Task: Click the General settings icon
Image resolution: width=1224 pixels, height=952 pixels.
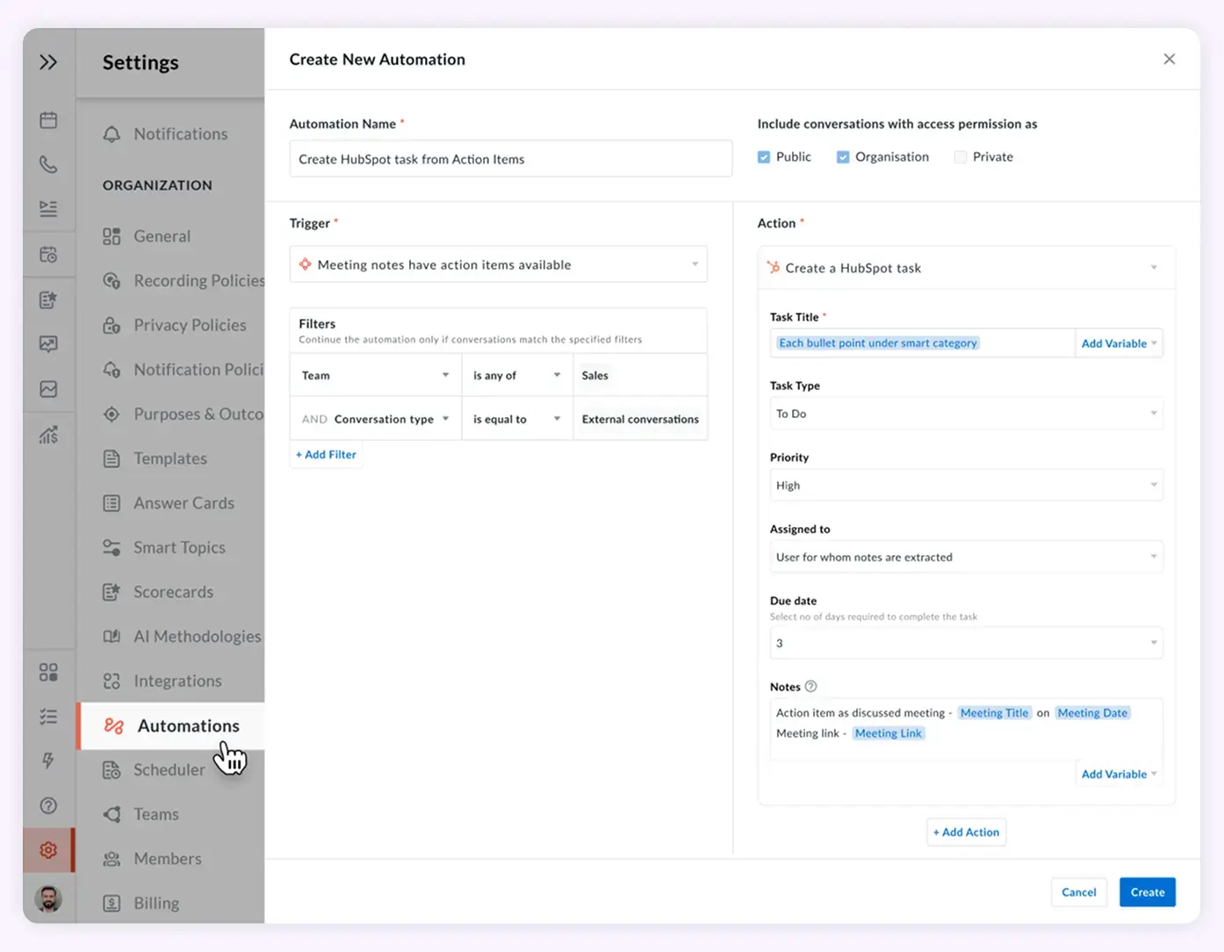Action: coord(112,236)
